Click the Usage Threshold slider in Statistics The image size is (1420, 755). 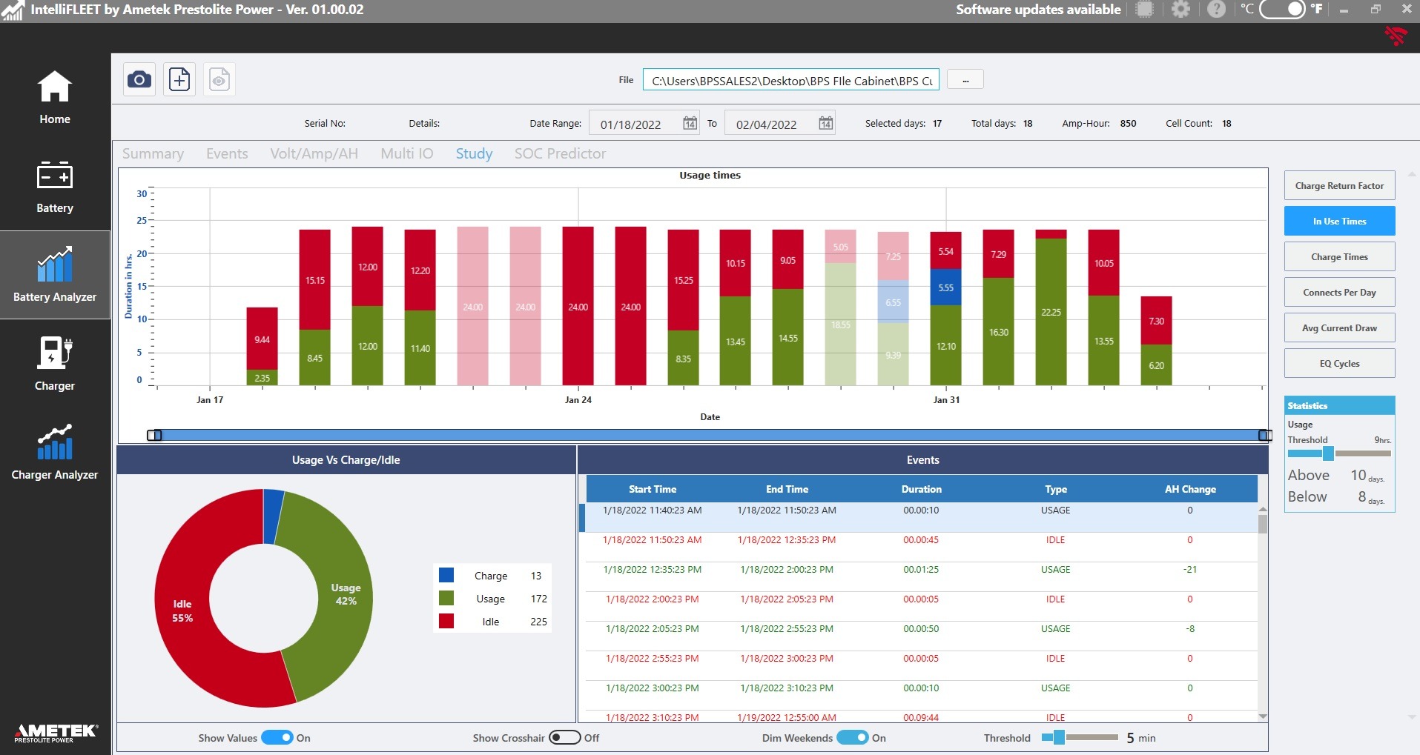click(1328, 453)
